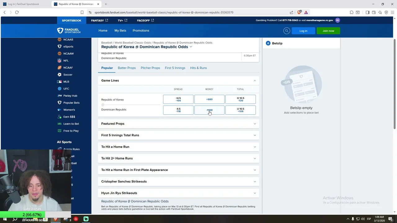The image size is (397, 223).
Task: Switch to the Popular tab
Action: point(107,68)
